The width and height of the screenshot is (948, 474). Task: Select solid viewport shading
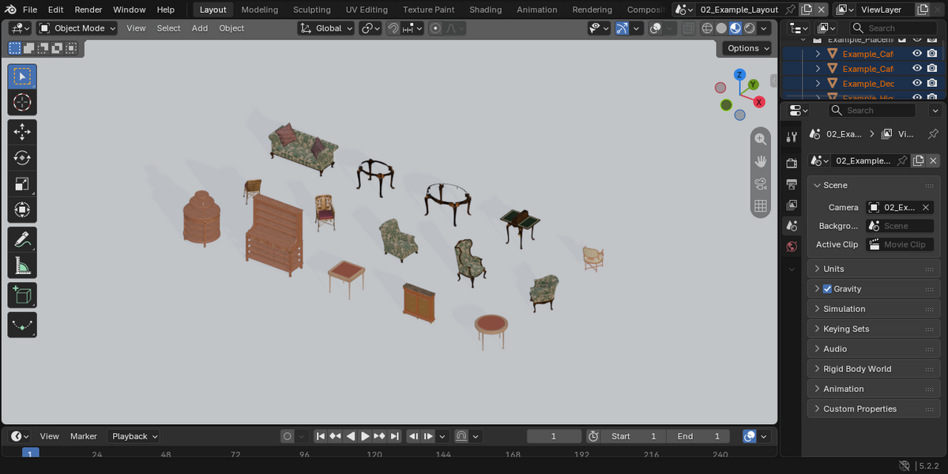pos(721,28)
